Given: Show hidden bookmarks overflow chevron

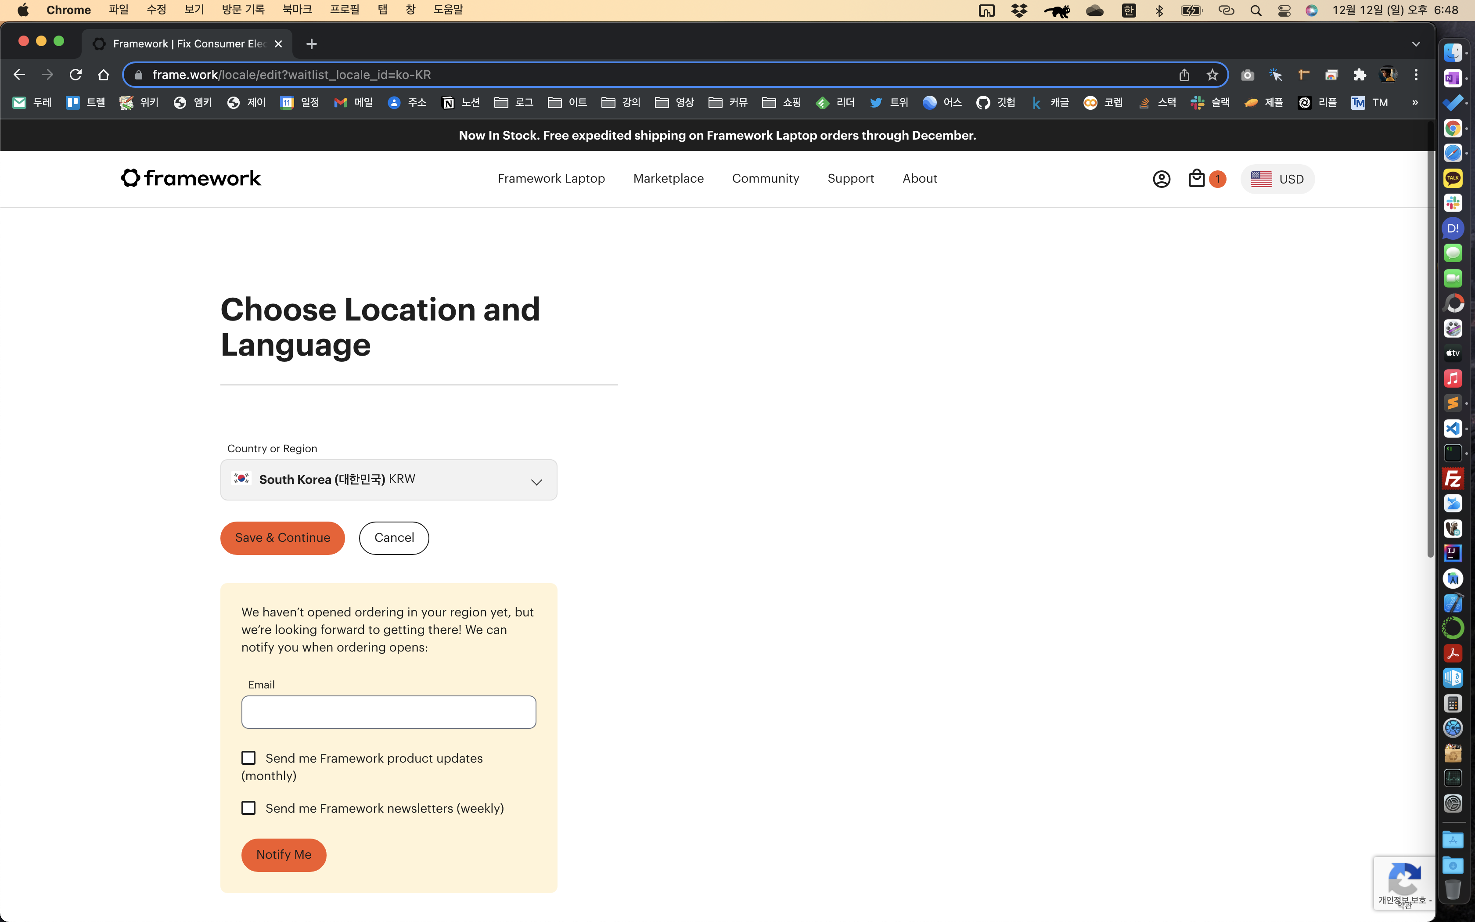Looking at the screenshot, I should tap(1415, 102).
